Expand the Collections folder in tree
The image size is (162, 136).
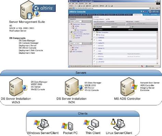pos(72,36)
